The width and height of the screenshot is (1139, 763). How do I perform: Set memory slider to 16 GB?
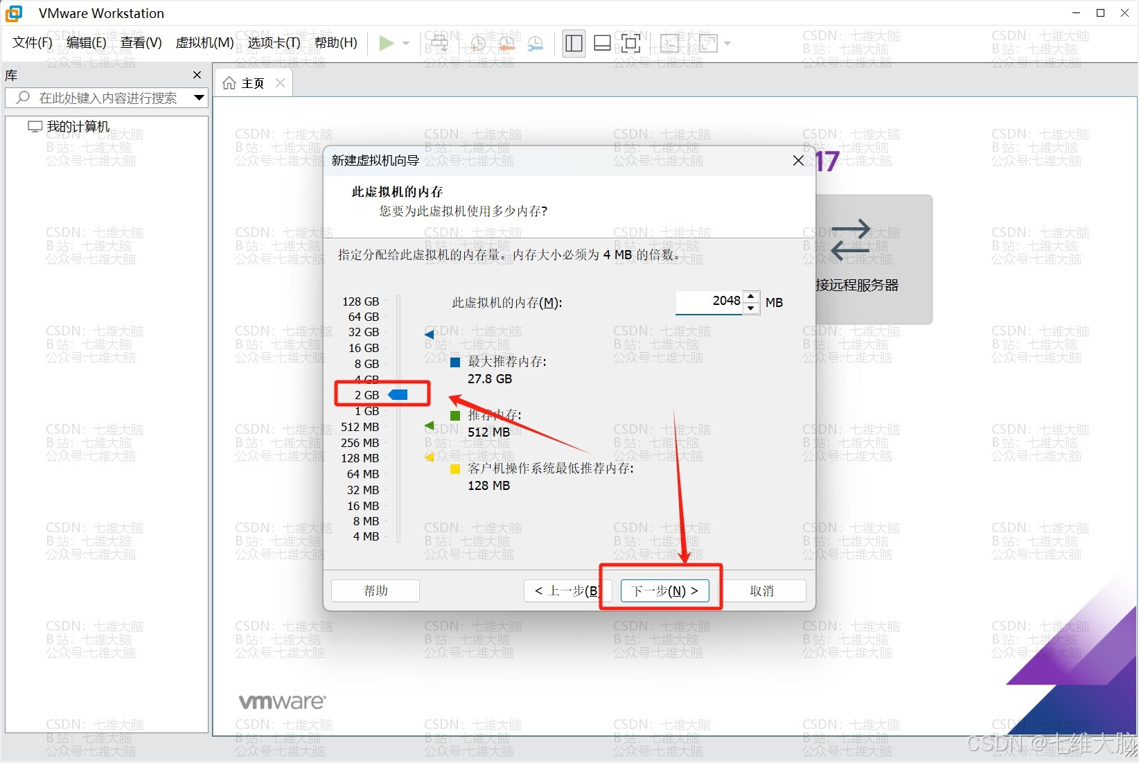coord(364,348)
